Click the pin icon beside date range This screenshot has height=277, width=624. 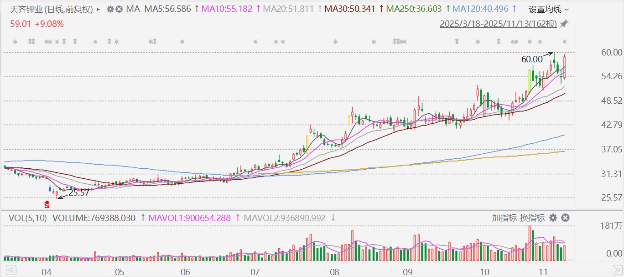[564, 24]
